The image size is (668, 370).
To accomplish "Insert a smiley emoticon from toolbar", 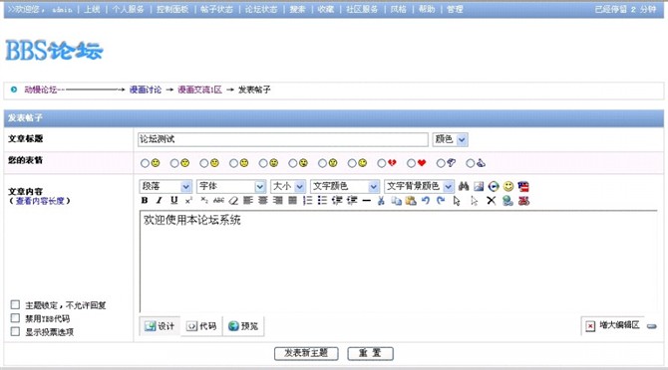I will click(x=508, y=186).
